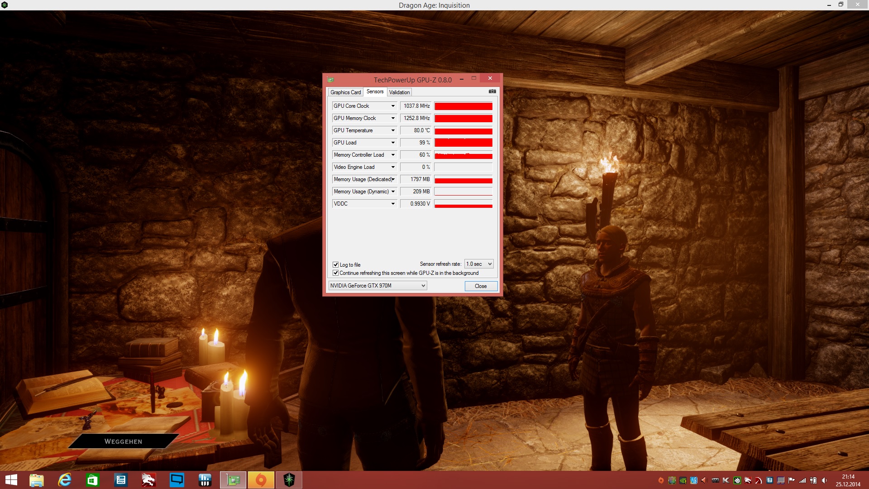Click the 1797 MB memory value
Viewport: 869px width, 489px height.
tap(415, 179)
